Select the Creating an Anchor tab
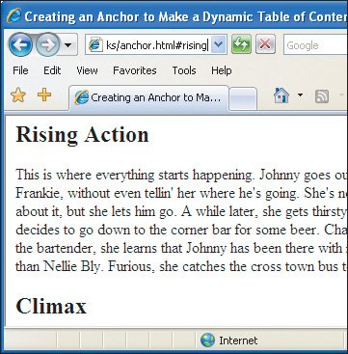348x354 pixels. click(149, 97)
